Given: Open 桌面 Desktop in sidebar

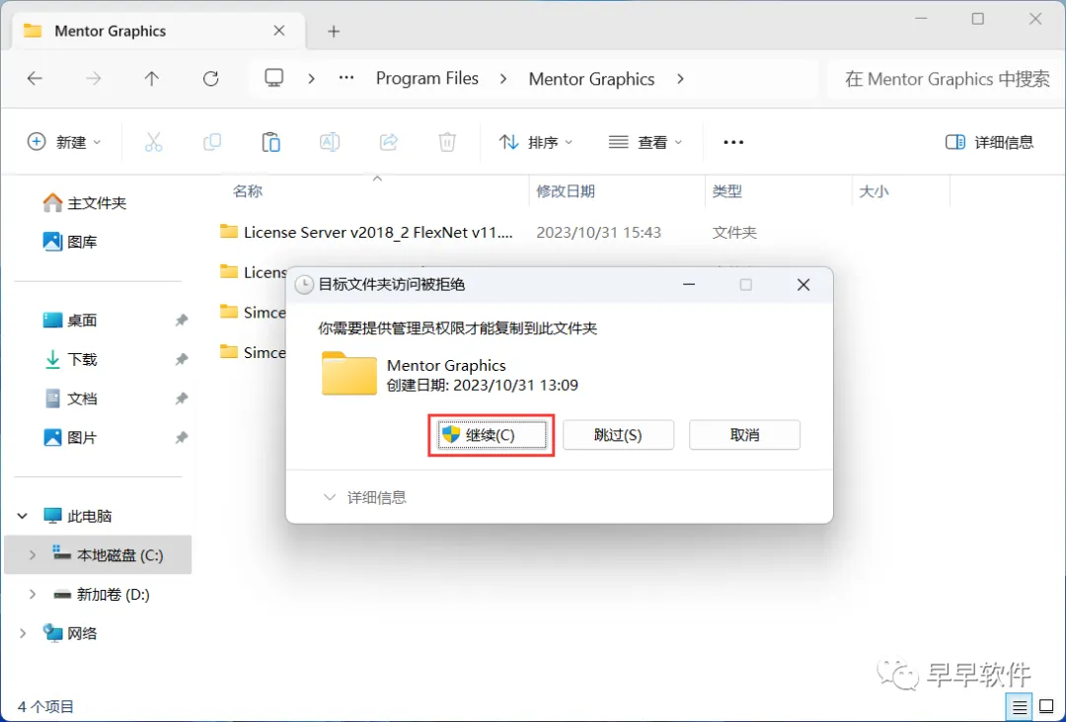Looking at the screenshot, I should coord(71,320).
